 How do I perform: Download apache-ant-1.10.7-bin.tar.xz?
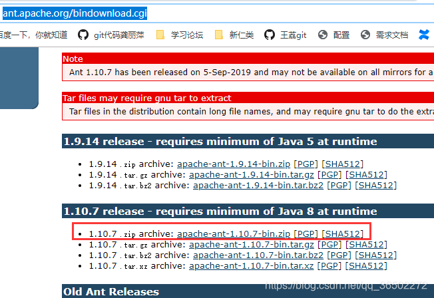(252, 266)
